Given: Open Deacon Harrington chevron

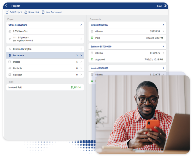Looking at the screenshot, I should [x=81, y=49].
